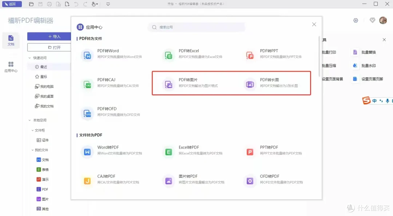Click the 应用中心 dialog scrollbar
This screenshot has height=216, width=393.
[x=319, y=56]
